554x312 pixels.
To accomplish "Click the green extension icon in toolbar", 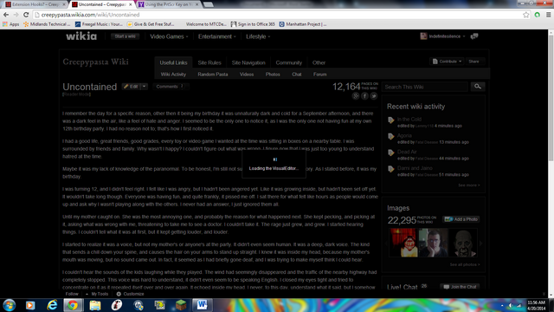I will (538, 15).
